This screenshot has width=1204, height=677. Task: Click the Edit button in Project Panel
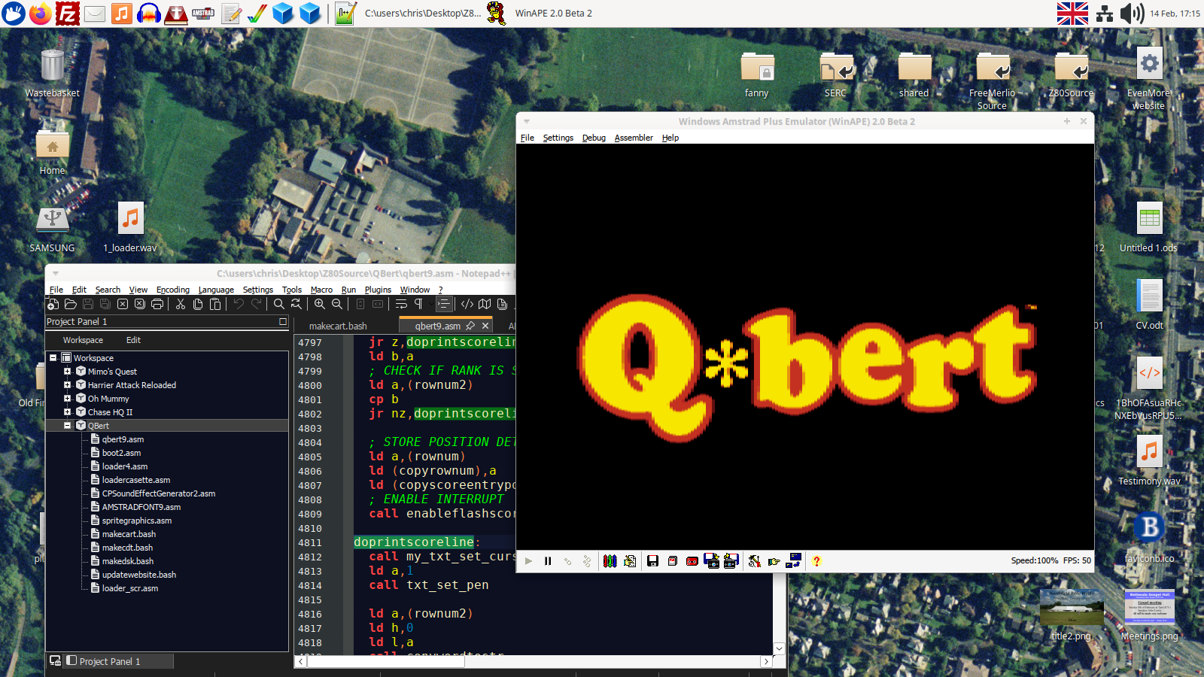click(133, 340)
